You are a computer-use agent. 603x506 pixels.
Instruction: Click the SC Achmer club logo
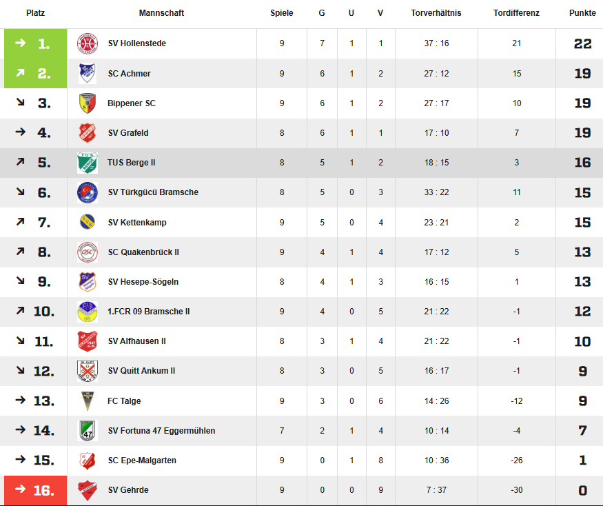click(87, 74)
